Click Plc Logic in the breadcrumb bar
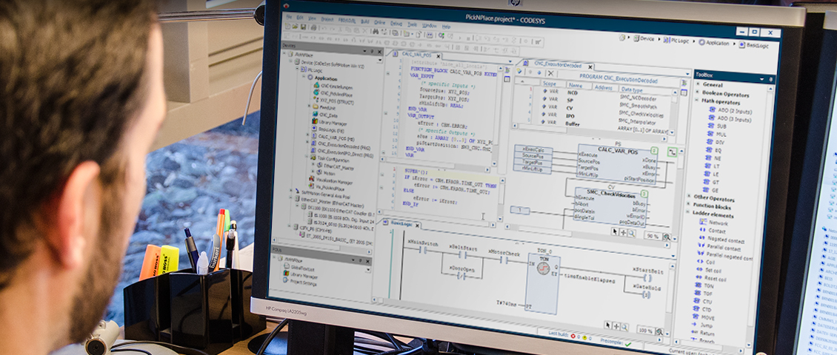The image size is (837, 355). [678, 41]
